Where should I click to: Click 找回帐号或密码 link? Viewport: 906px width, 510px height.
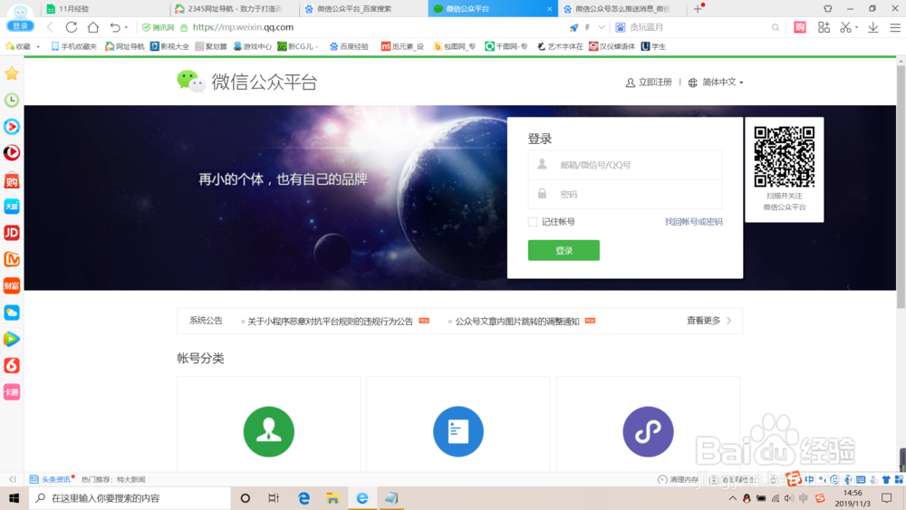pyautogui.click(x=693, y=222)
